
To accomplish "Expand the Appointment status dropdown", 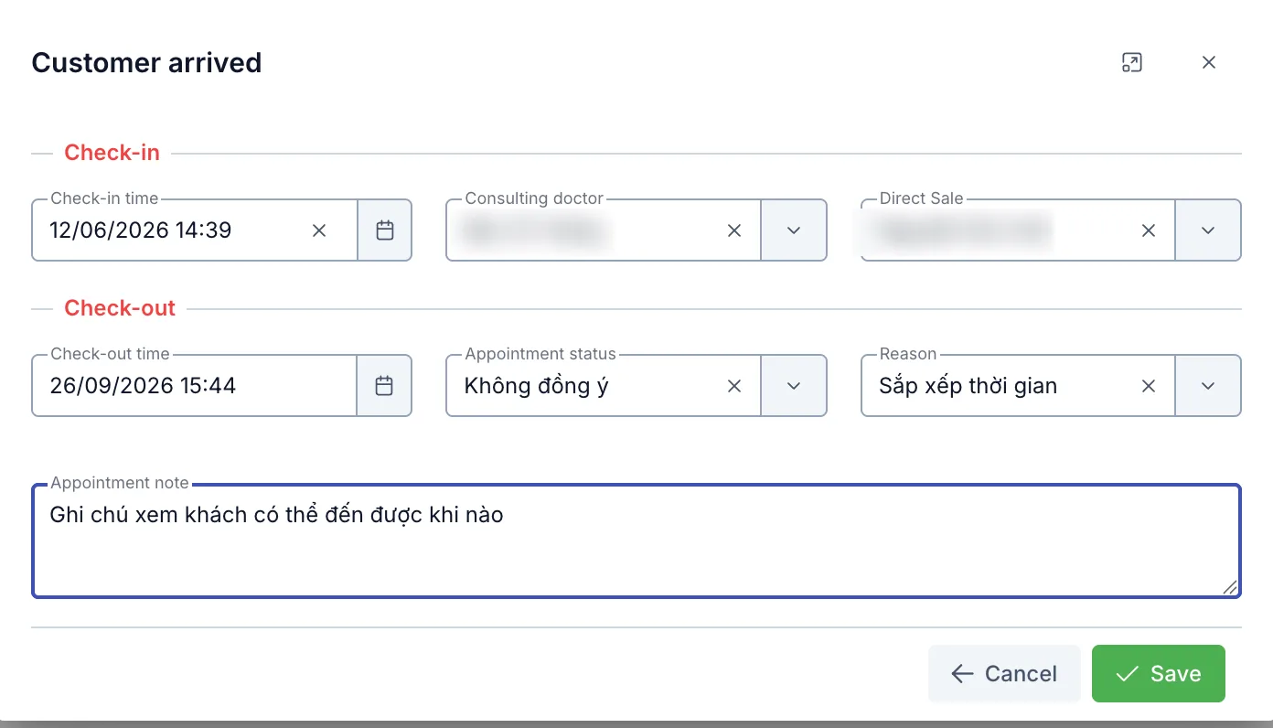I will [x=794, y=386].
